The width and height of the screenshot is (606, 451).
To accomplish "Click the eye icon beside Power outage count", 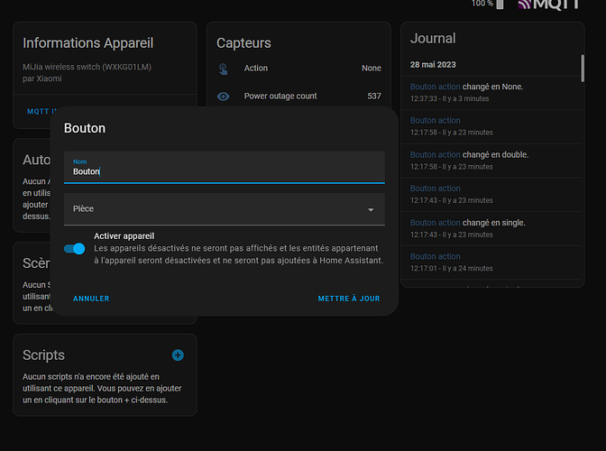I will point(224,97).
